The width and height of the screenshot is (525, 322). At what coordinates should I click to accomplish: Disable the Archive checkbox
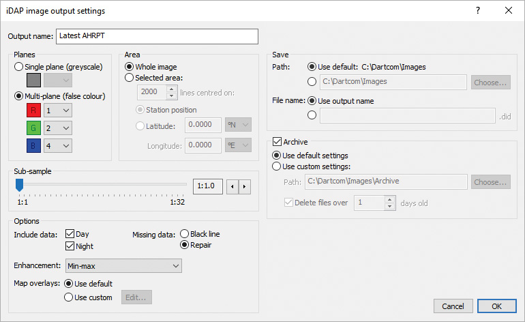277,142
